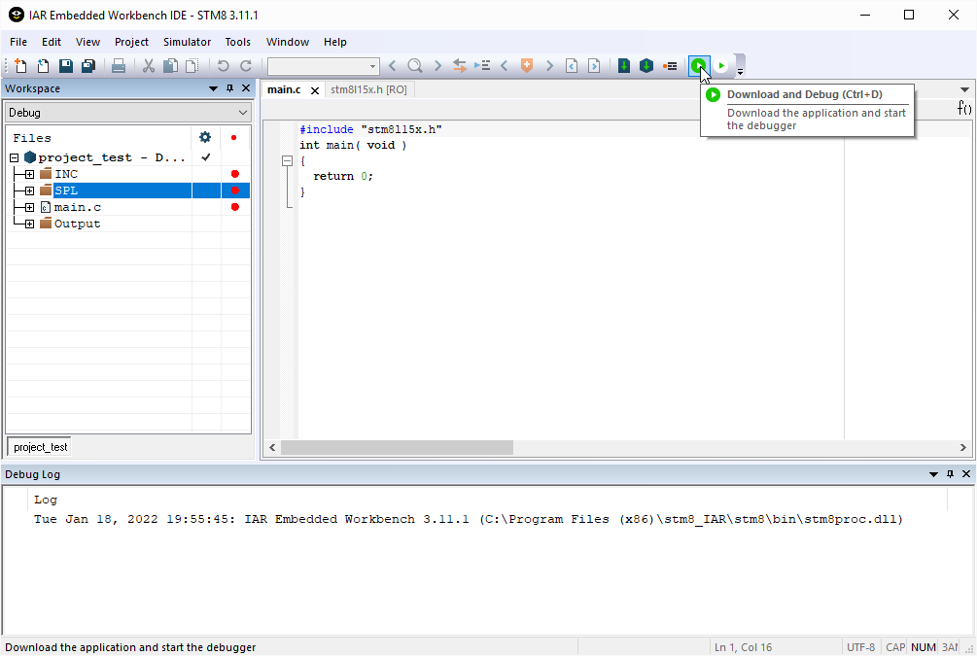This screenshot has width=977, height=656.
Task: Click the Save All toolbar icon
Action: [88, 65]
